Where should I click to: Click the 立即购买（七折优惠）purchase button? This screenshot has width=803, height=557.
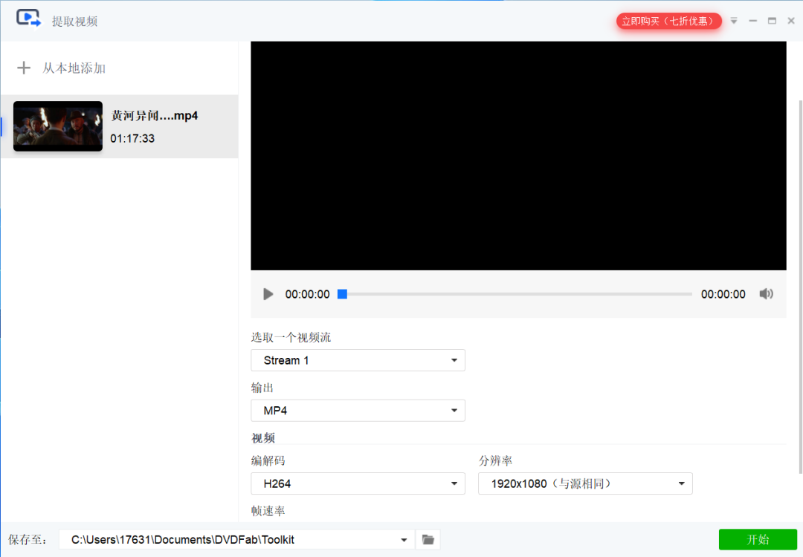coord(668,21)
